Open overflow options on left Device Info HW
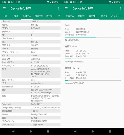 tap(59, 8)
